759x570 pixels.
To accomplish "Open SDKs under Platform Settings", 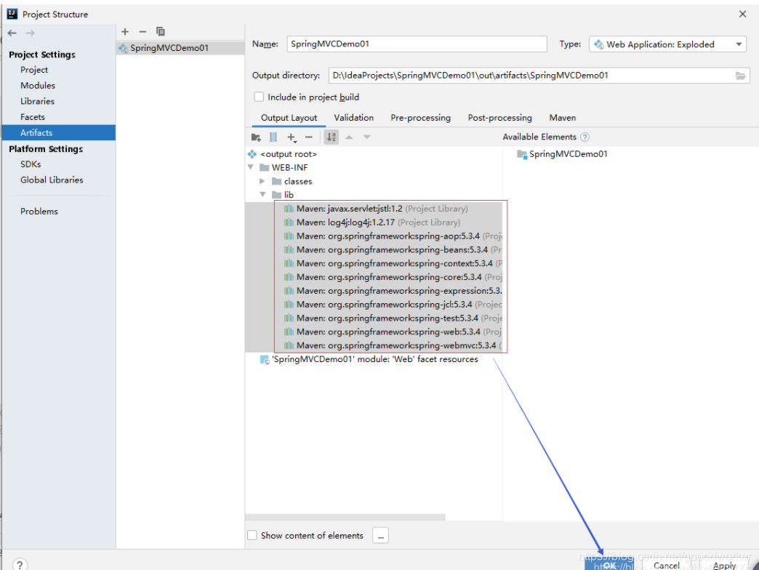I will (31, 164).
